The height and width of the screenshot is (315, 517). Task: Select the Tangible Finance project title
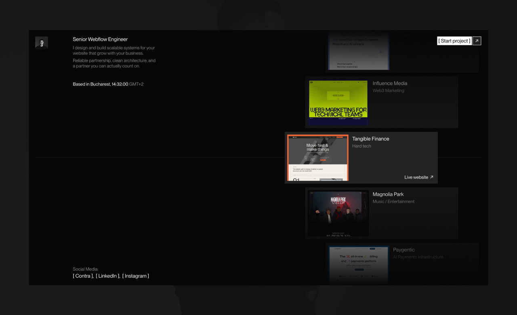point(371,139)
